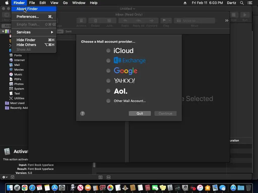This screenshot has height=193, width=258.
Task: Select Hide Finder menu item
Action: click(x=34, y=40)
